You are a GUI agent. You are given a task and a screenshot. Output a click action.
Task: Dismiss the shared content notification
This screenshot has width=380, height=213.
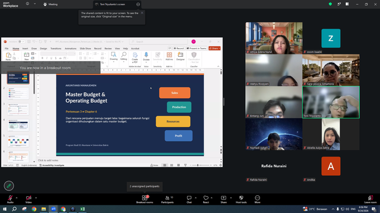(x=142, y=13)
